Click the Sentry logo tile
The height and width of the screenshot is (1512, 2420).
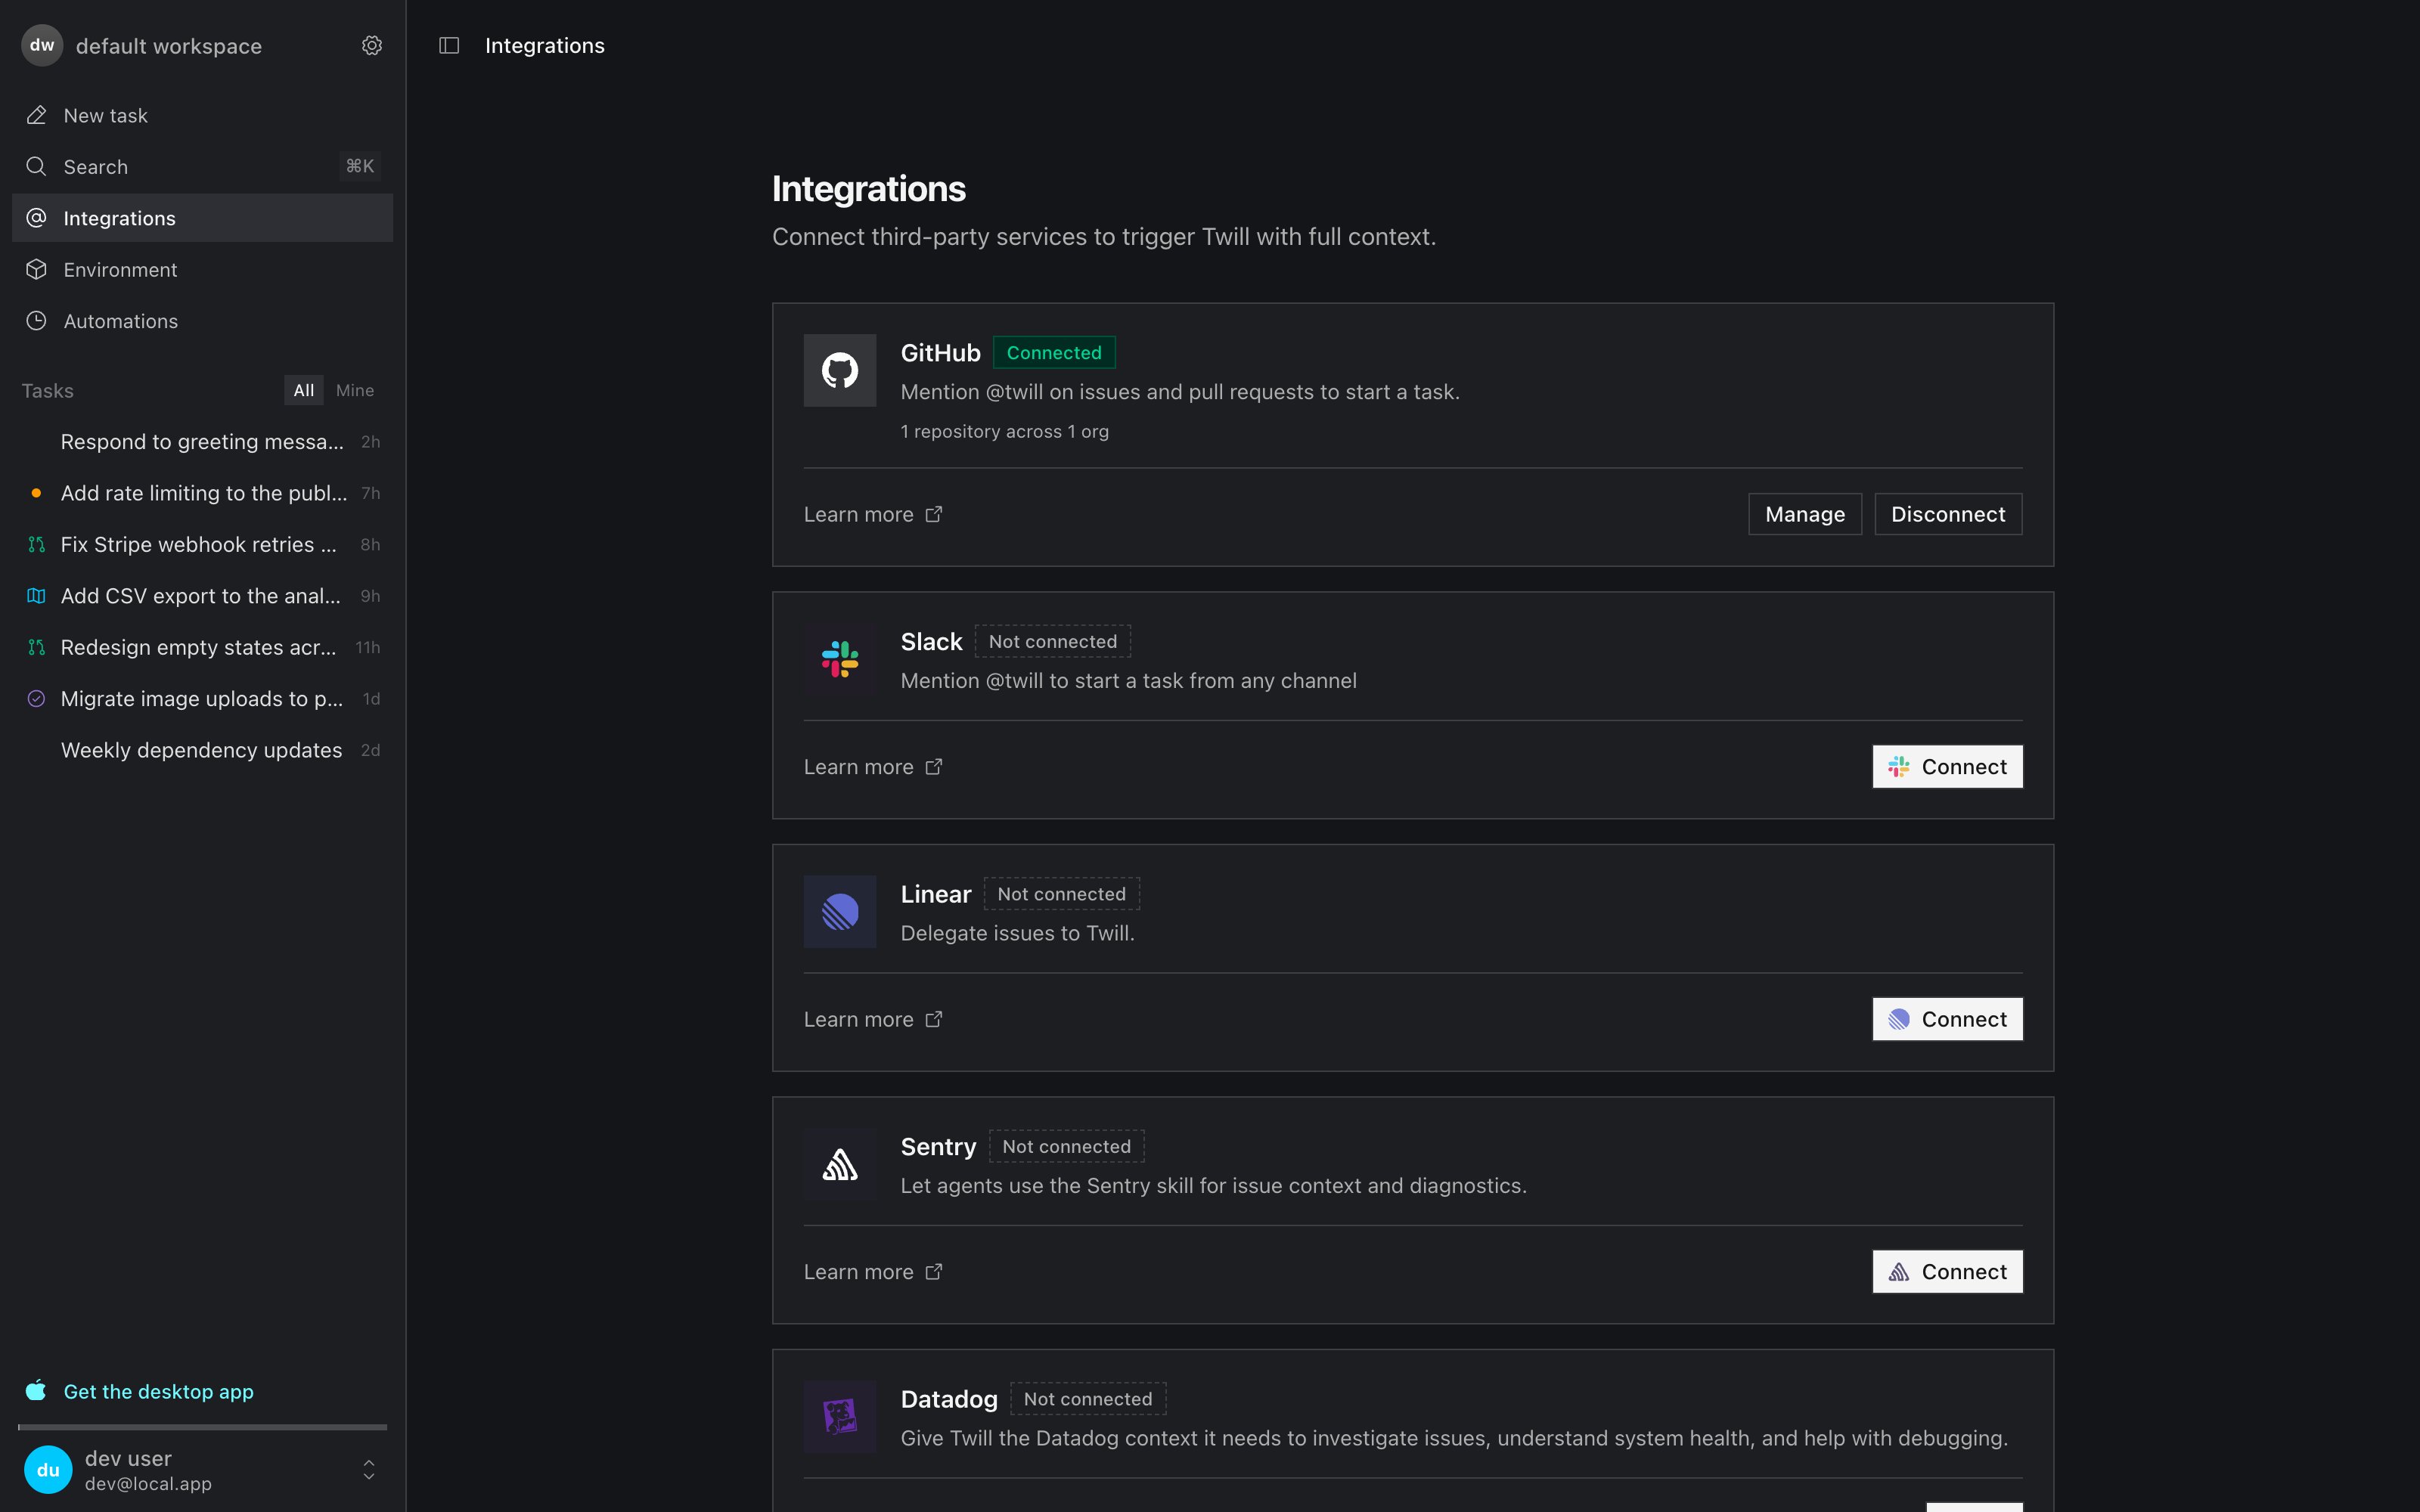(840, 1164)
